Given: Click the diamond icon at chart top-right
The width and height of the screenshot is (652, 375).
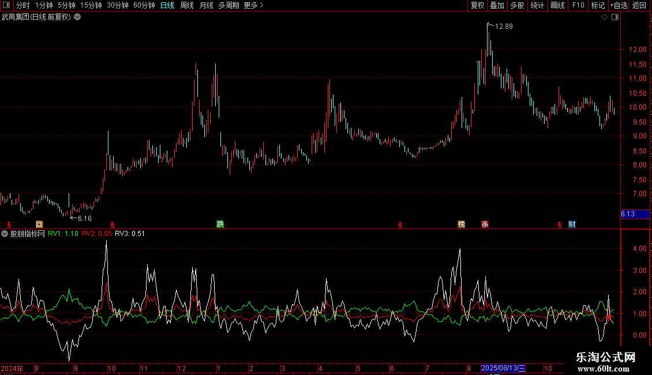Looking at the screenshot, I should [604, 17].
